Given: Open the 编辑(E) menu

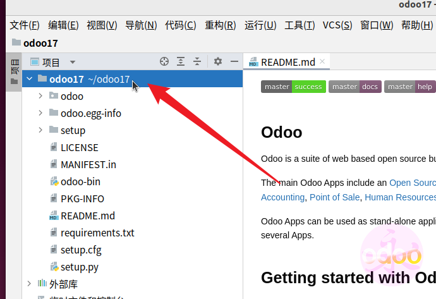Looking at the screenshot, I should point(63,25).
